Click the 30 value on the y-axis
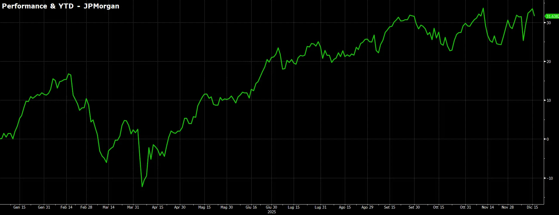 (549, 23)
